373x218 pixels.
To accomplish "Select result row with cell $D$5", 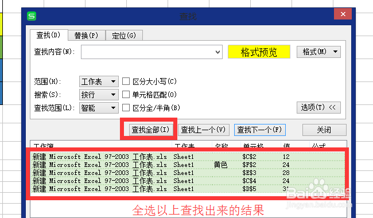I will (188, 189).
